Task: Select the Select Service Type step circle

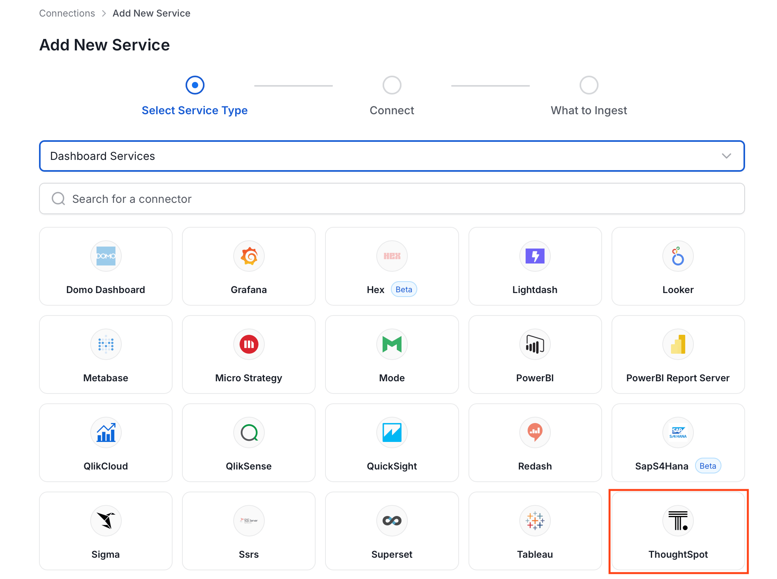Action: click(195, 85)
